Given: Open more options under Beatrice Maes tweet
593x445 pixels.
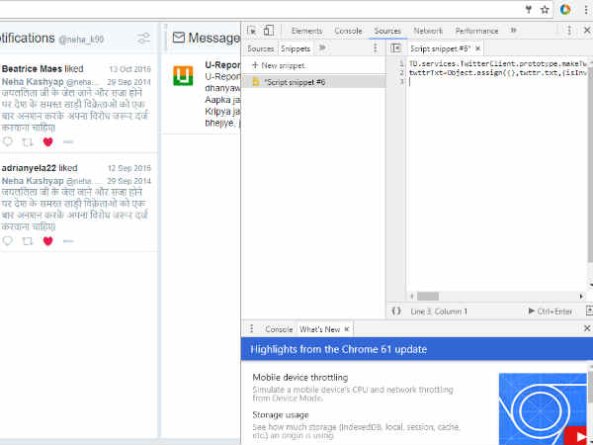Looking at the screenshot, I should (68, 141).
